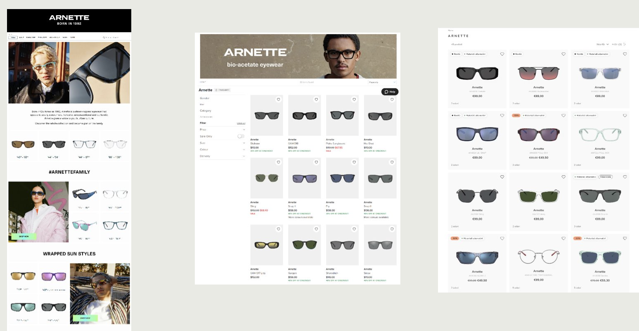Click the heart icon on the 0AN4318 product
The height and width of the screenshot is (331, 639).
pyautogui.click(x=316, y=99)
